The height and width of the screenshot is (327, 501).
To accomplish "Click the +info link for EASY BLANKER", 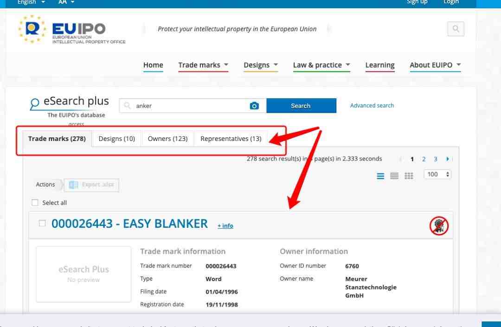I will pos(225,226).
